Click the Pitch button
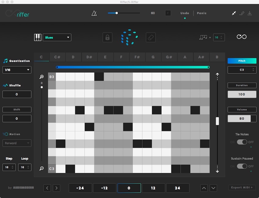 pos(242,61)
